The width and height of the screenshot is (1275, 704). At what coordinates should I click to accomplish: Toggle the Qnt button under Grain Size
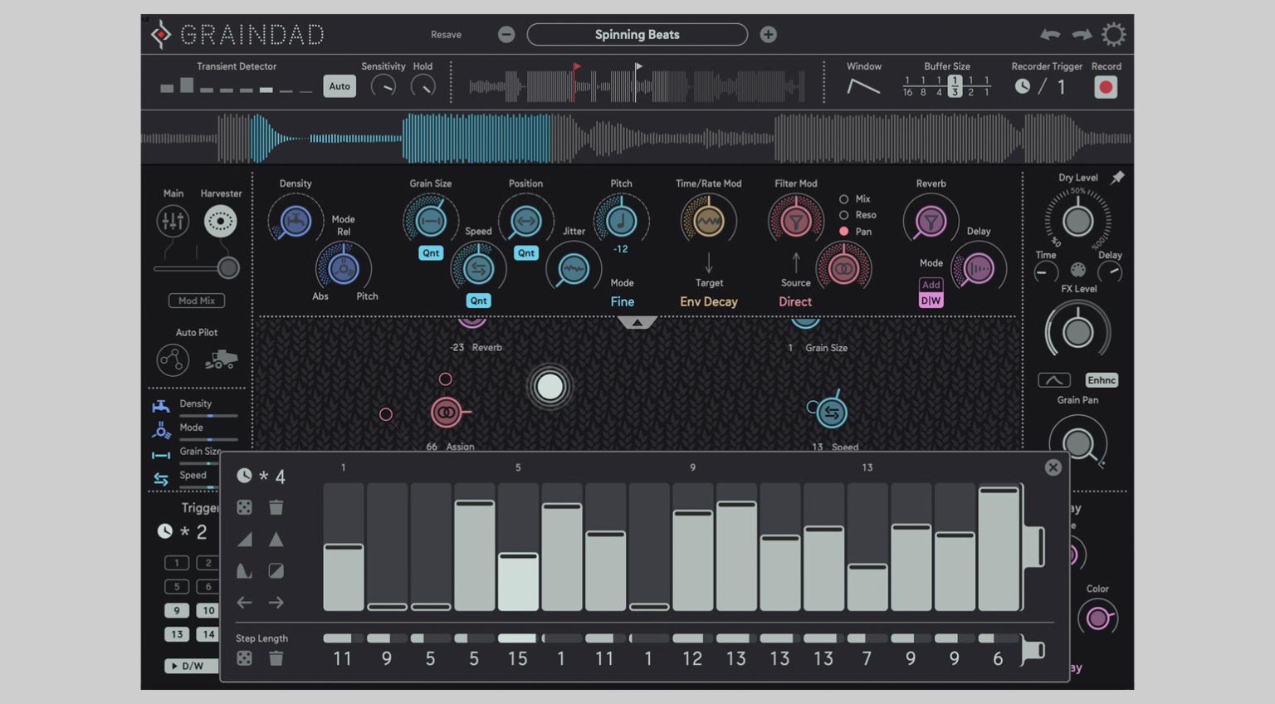point(431,253)
